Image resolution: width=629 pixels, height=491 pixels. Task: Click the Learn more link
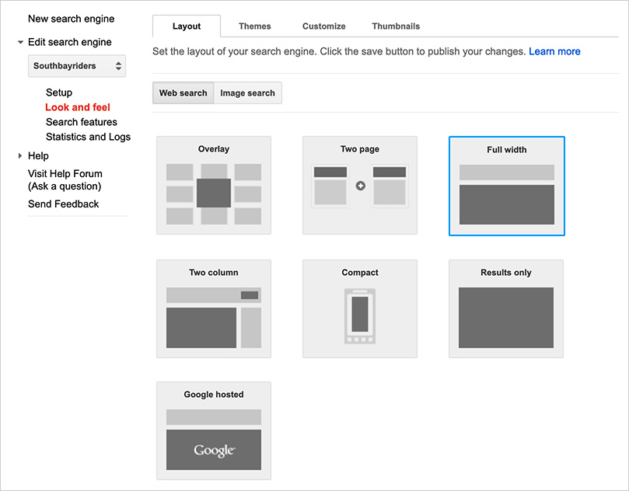(x=554, y=51)
